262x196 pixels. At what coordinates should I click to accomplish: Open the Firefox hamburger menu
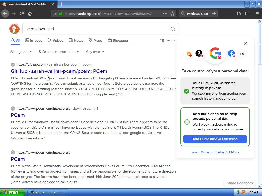257,14
